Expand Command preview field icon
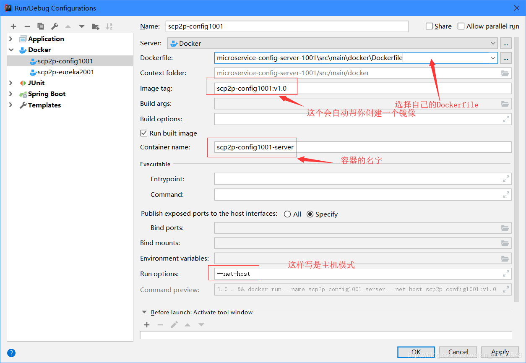 click(x=506, y=290)
